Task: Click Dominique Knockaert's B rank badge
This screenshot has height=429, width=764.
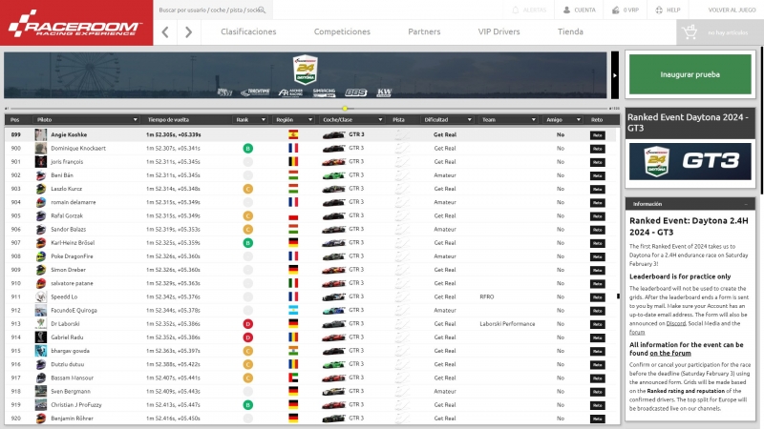Action: point(247,149)
